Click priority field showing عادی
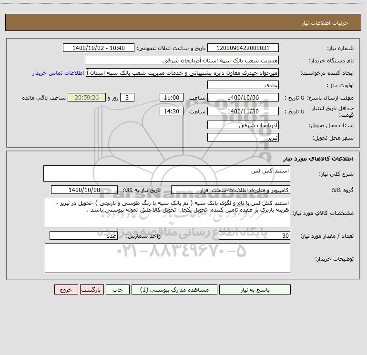The height and width of the screenshot is (355, 367). tap(243, 85)
